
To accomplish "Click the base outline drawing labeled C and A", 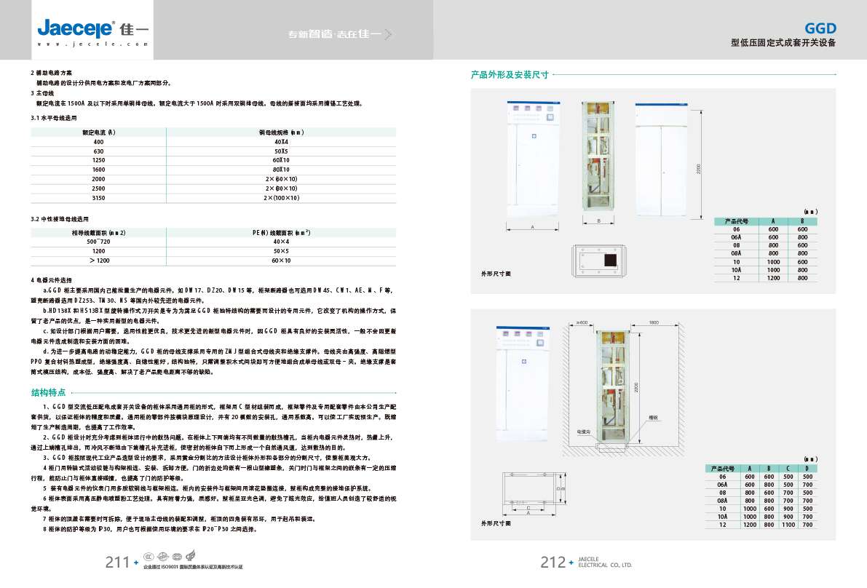I will coord(534,494).
